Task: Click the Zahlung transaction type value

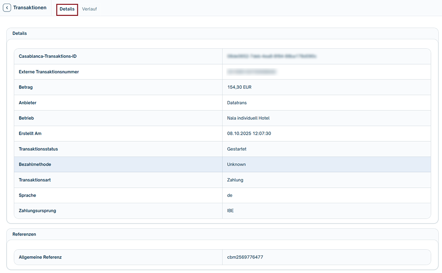Action: pos(235,180)
